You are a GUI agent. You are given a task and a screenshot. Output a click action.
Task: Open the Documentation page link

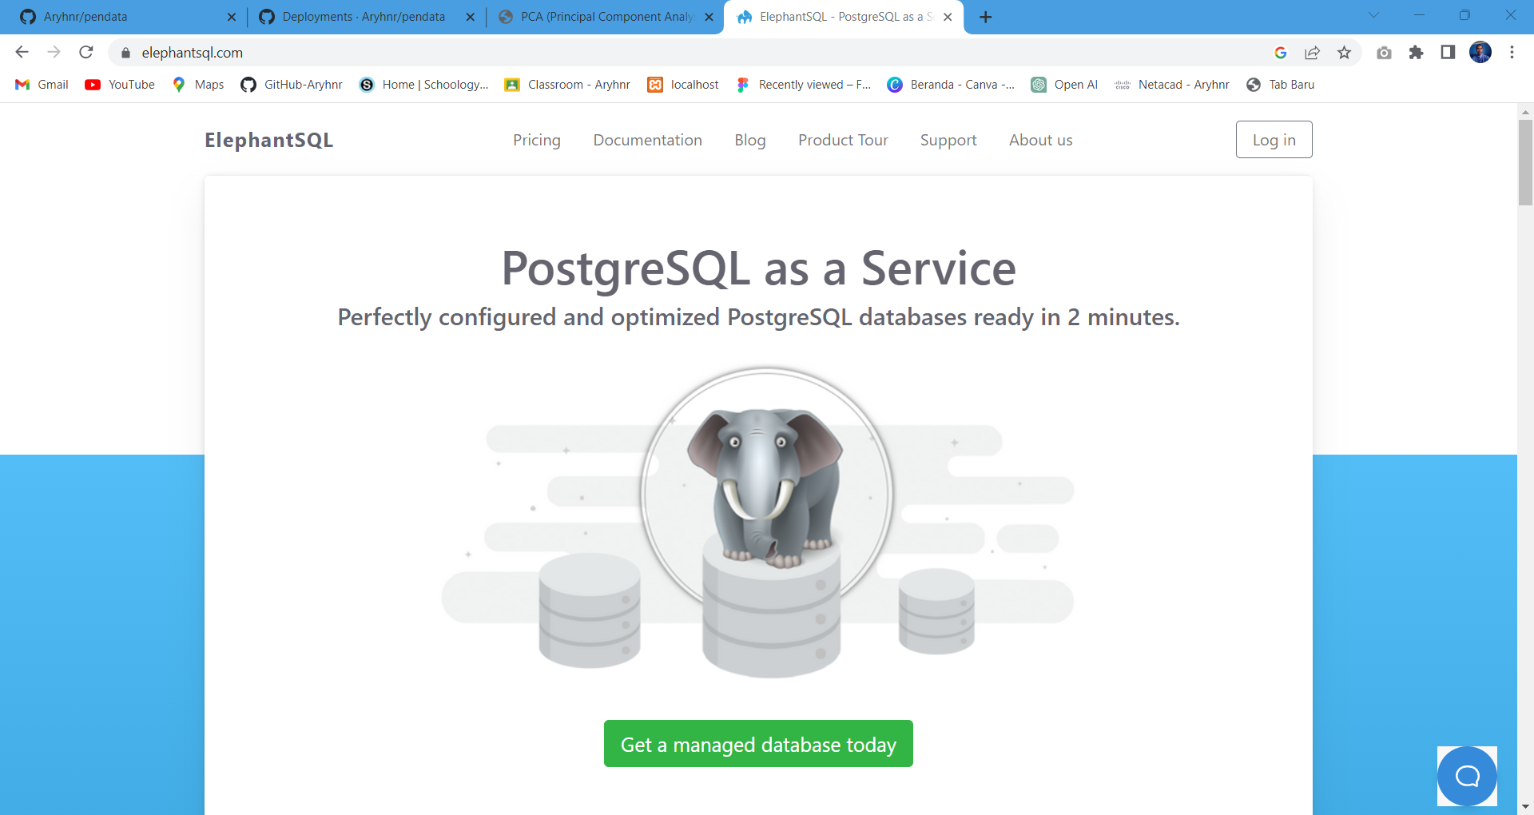(x=647, y=140)
